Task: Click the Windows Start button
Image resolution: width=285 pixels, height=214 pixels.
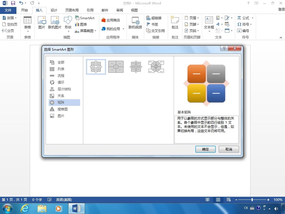Action: (8, 208)
